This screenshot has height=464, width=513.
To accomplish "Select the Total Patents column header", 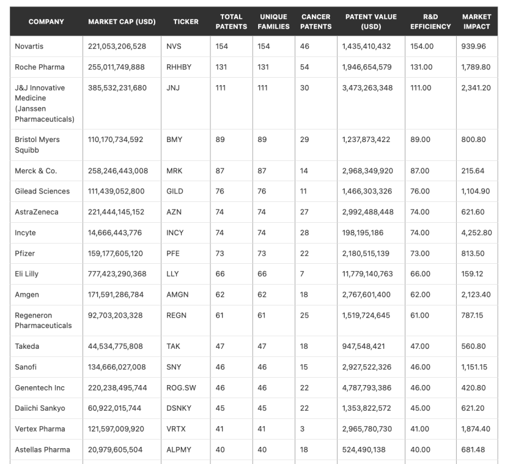I will click(231, 21).
